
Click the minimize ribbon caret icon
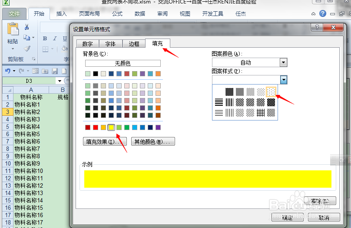pyautogui.click(x=313, y=14)
